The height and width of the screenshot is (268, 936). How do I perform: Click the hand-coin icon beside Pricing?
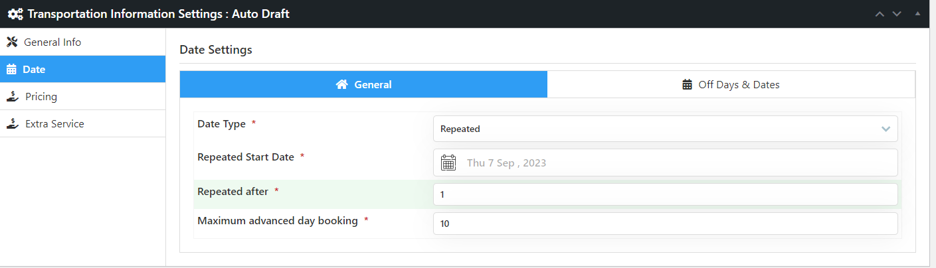12,97
